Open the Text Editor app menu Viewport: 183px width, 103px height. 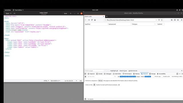[x=18, y=10]
